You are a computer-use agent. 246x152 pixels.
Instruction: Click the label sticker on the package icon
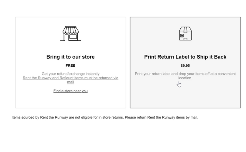click(x=182, y=36)
